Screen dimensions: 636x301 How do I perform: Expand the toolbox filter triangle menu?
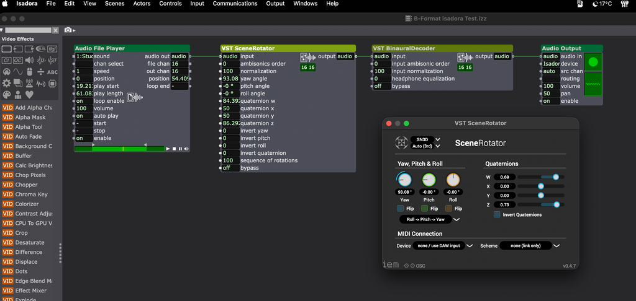2,30
